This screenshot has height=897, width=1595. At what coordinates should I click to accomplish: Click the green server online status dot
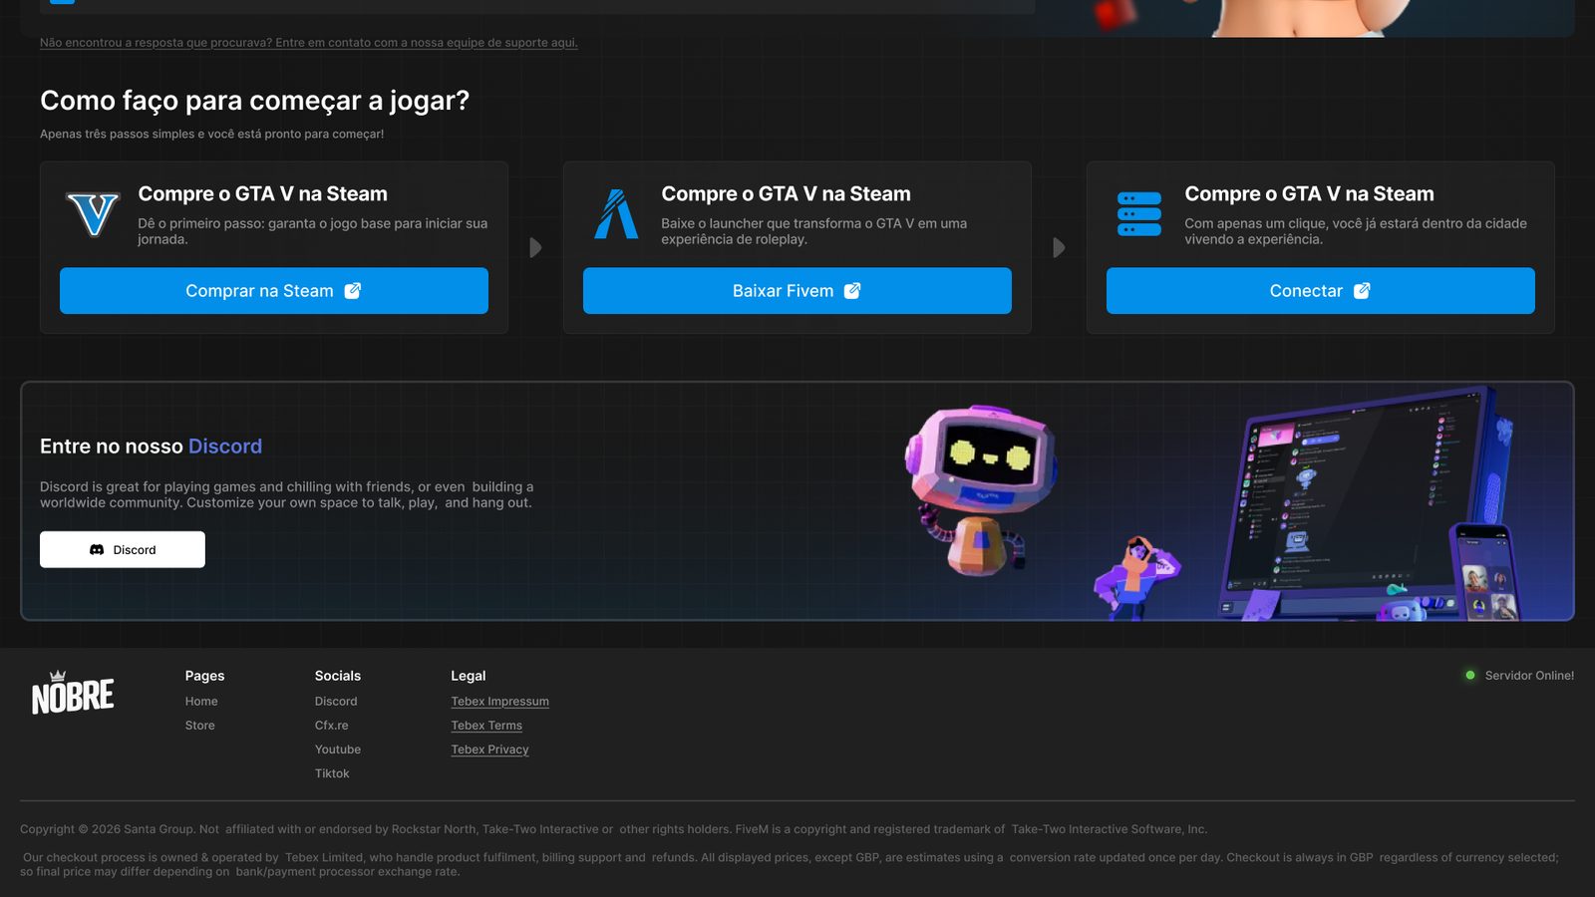(x=1470, y=675)
